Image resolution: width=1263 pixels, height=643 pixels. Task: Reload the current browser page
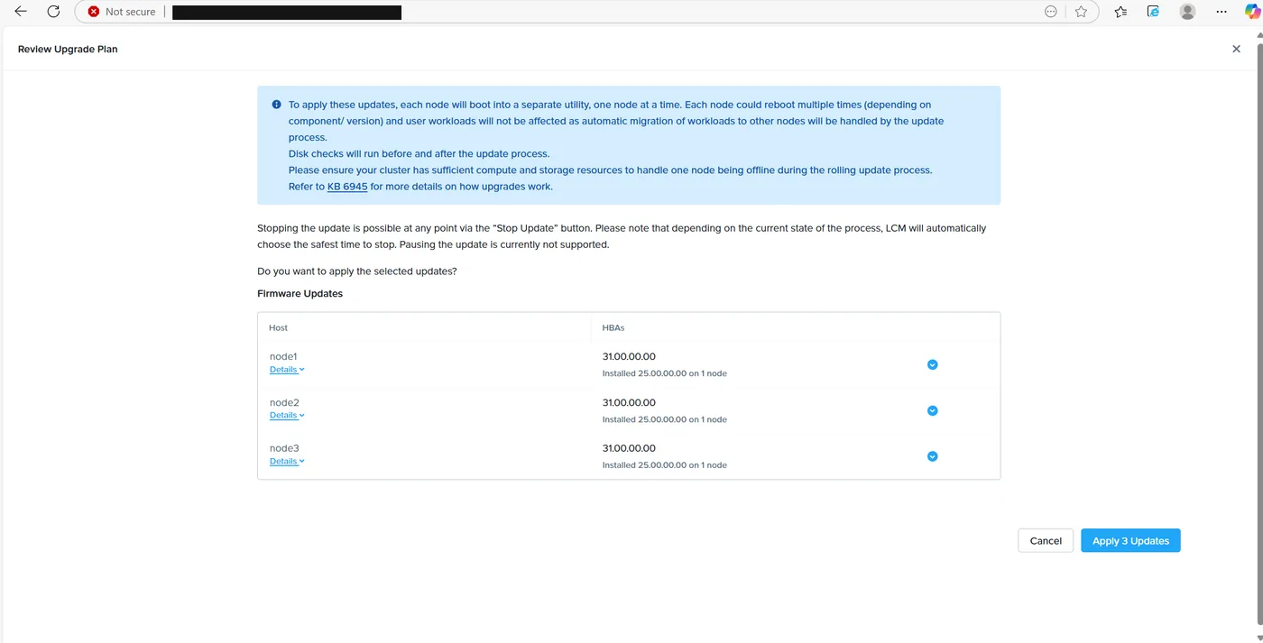(53, 12)
